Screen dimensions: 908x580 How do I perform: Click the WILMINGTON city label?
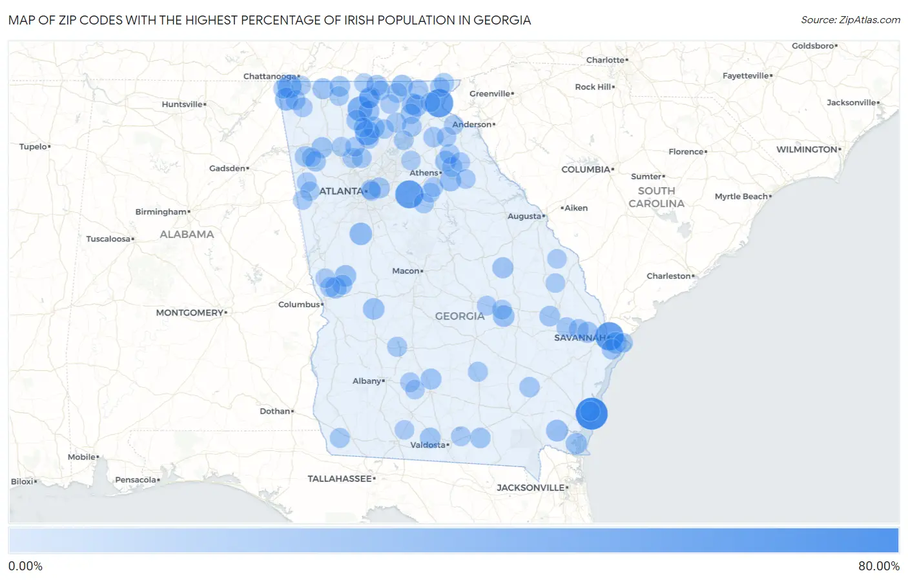click(807, 150)
